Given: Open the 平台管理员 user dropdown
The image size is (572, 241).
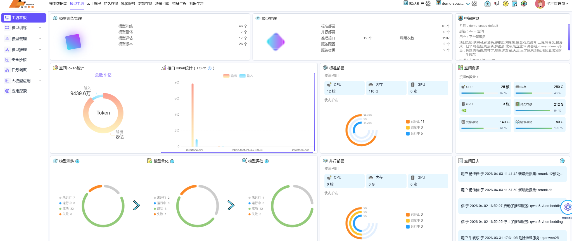Looking at the screenshot, I should click(557, 4).
